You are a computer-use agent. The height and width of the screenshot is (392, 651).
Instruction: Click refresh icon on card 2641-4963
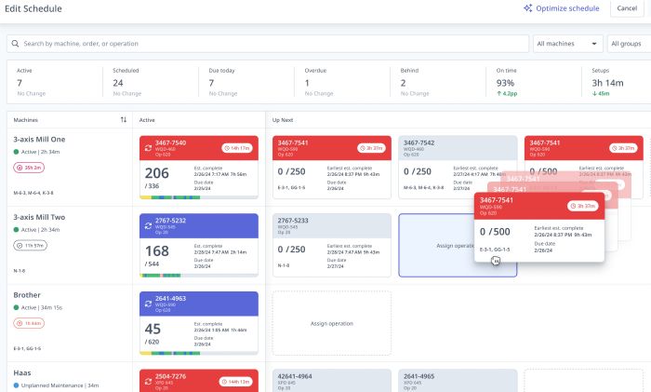point(148,304)
